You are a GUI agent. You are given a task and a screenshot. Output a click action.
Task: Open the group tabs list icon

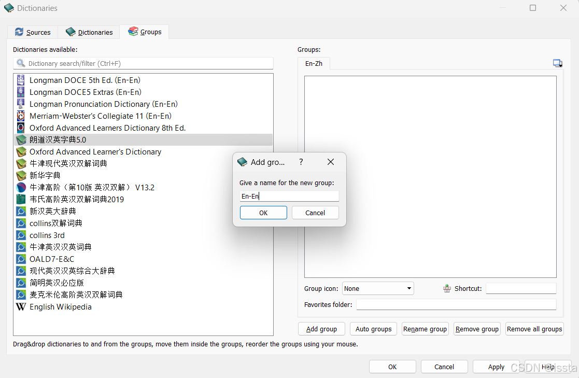[558, 63]
